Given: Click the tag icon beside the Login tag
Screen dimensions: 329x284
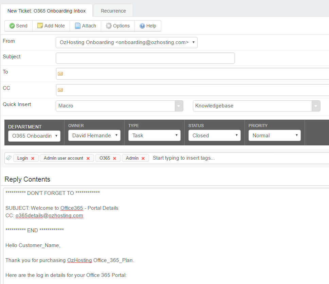Looking at the screenshot, I should pos(8,158).
